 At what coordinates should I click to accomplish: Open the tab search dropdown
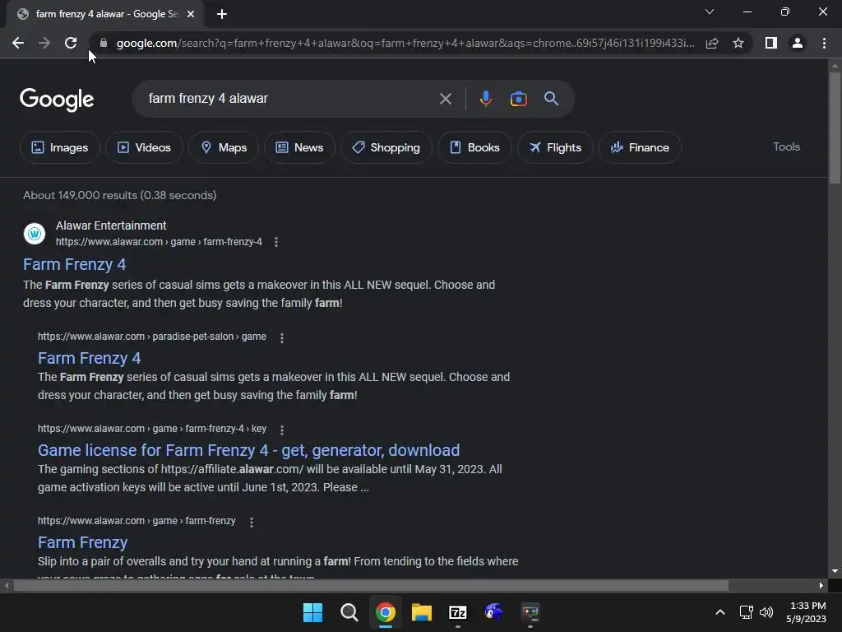coord(710,12)
